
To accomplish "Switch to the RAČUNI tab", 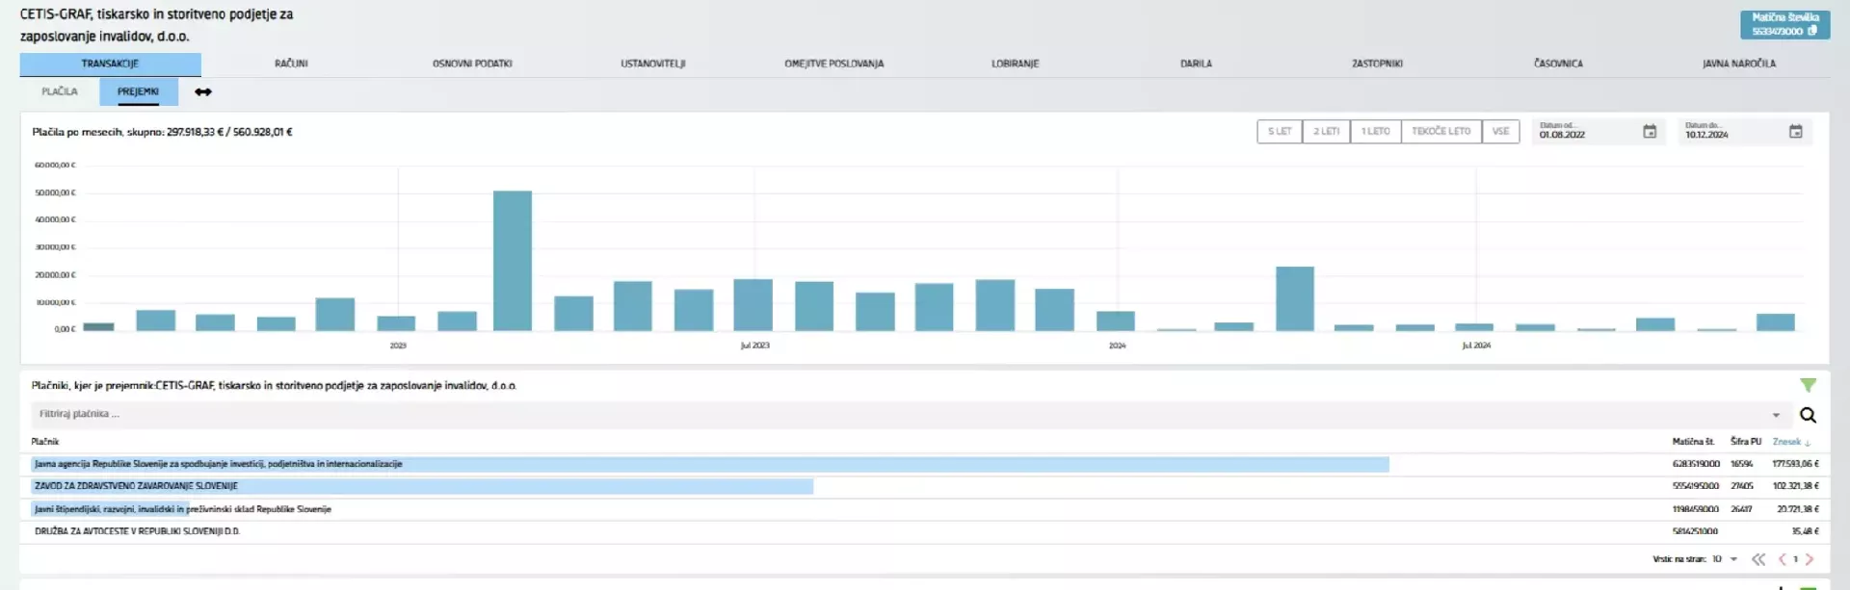I will (x=291, y=64).
